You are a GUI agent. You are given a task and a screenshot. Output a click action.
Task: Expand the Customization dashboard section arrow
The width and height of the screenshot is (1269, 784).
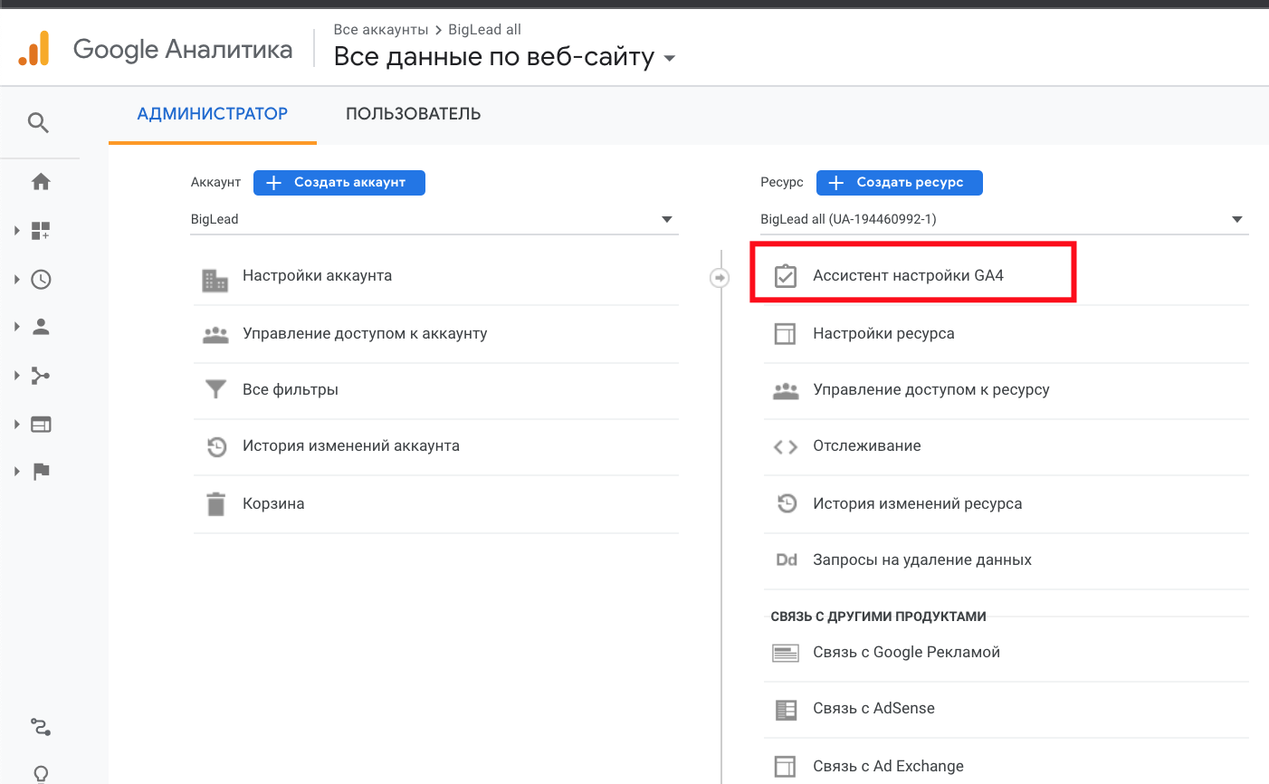[x=16, y=231]
